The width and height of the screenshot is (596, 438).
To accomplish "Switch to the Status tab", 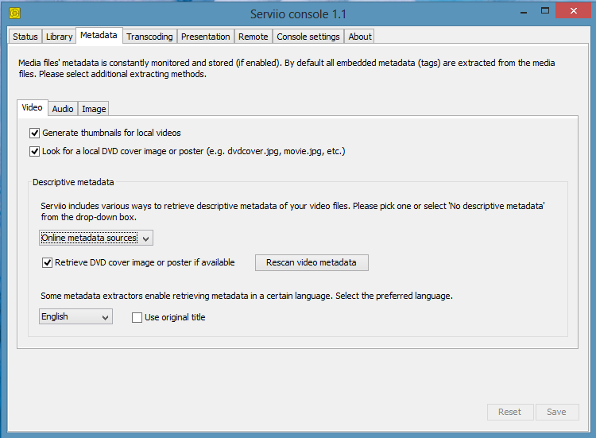I will click(x=25, y=37).
